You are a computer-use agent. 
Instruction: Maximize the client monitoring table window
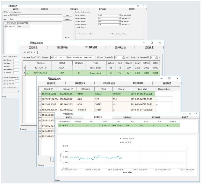(169, 78)
